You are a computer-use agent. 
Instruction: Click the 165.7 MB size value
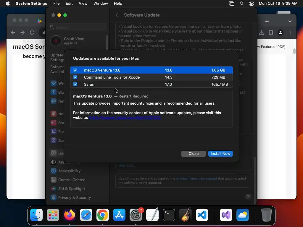[x=220, y=84]
